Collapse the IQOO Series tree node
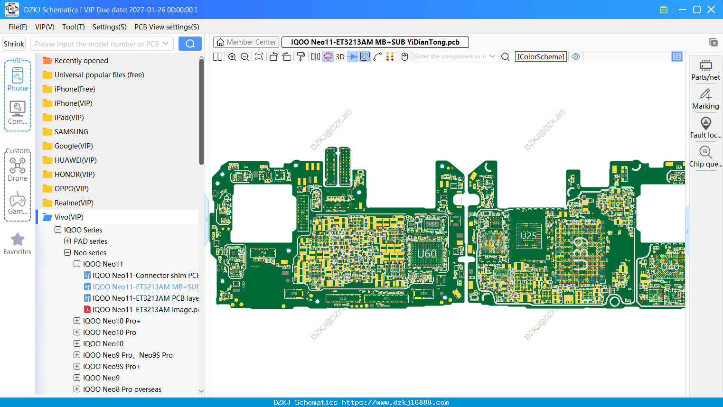Screen dimensions: 723x407 point(58,230)
